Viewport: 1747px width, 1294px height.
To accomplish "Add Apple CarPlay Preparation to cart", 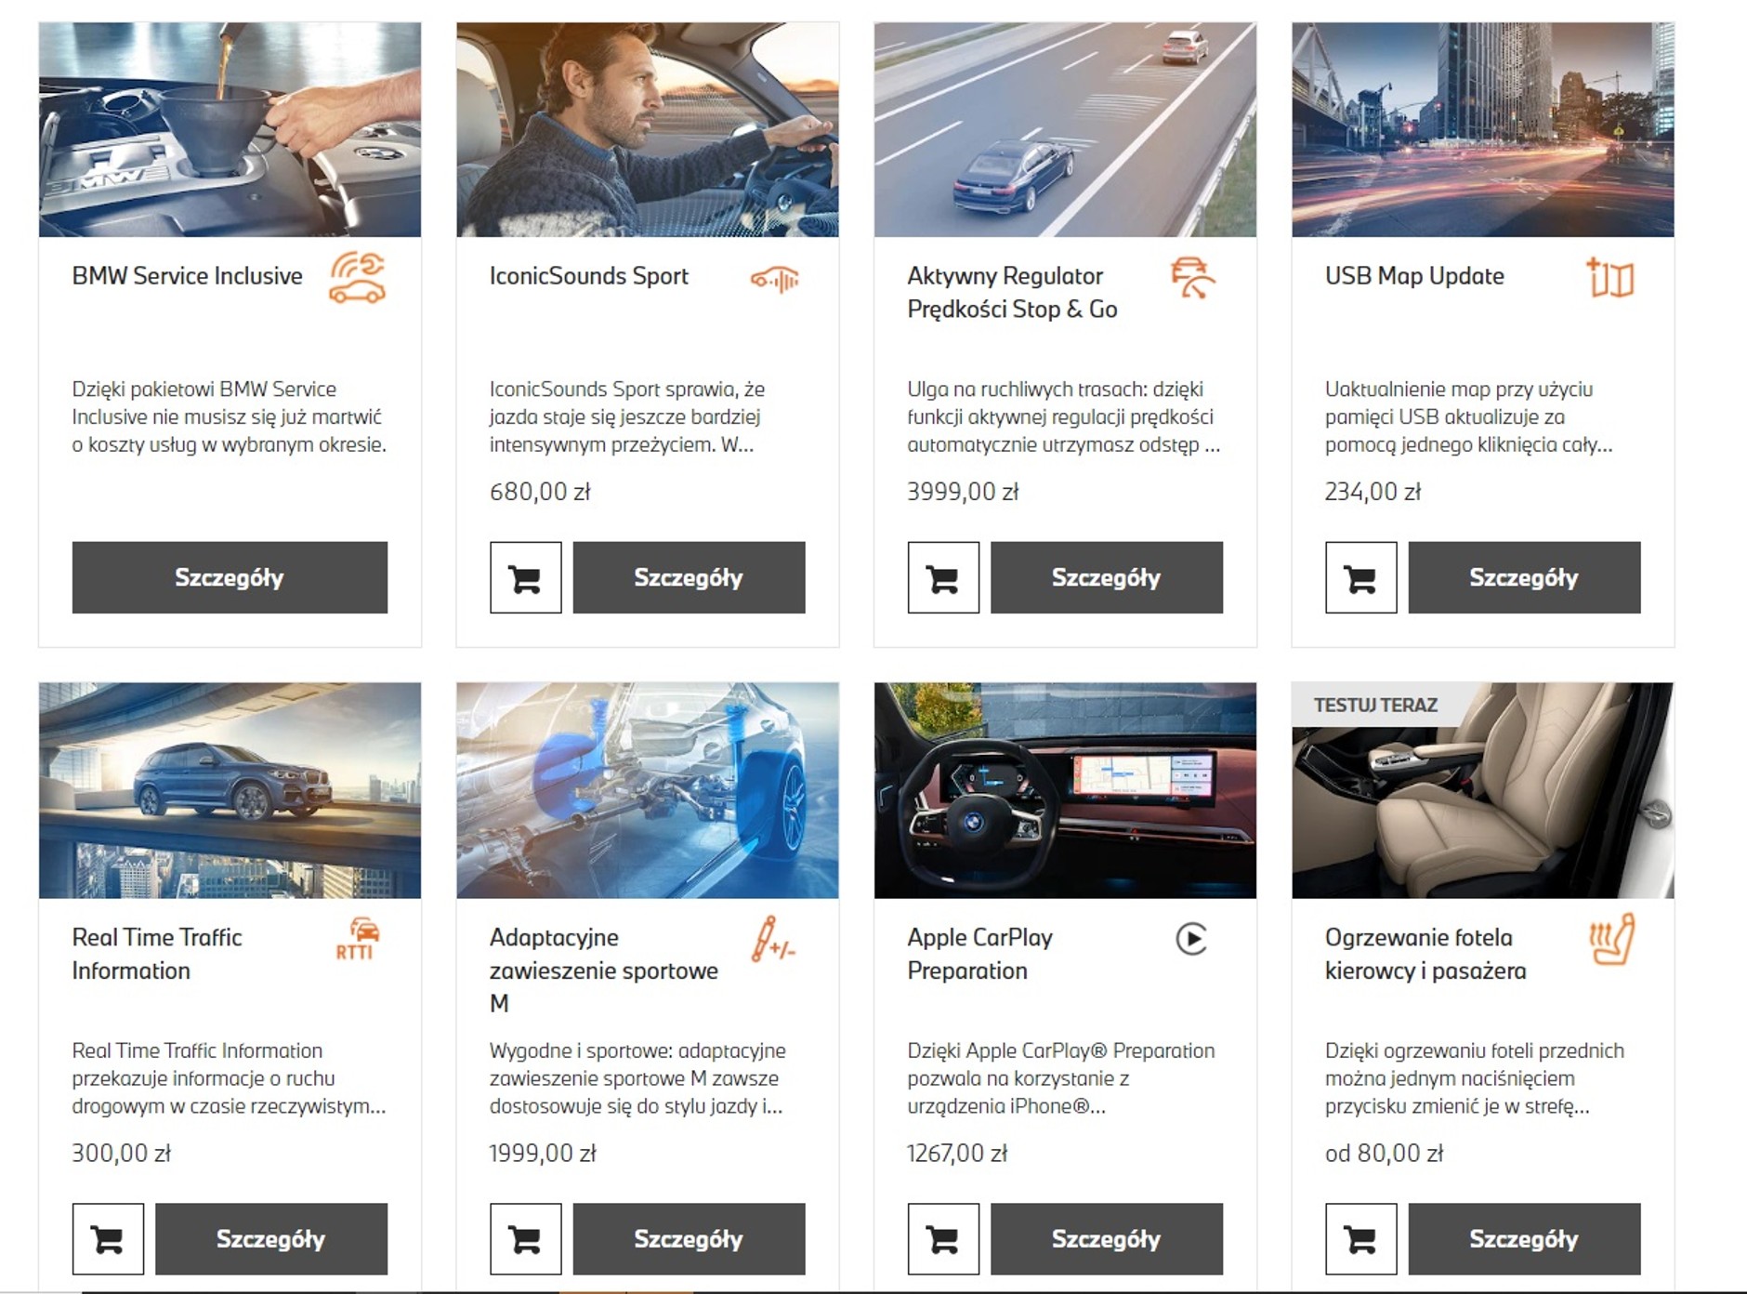I will [943, 1238].
